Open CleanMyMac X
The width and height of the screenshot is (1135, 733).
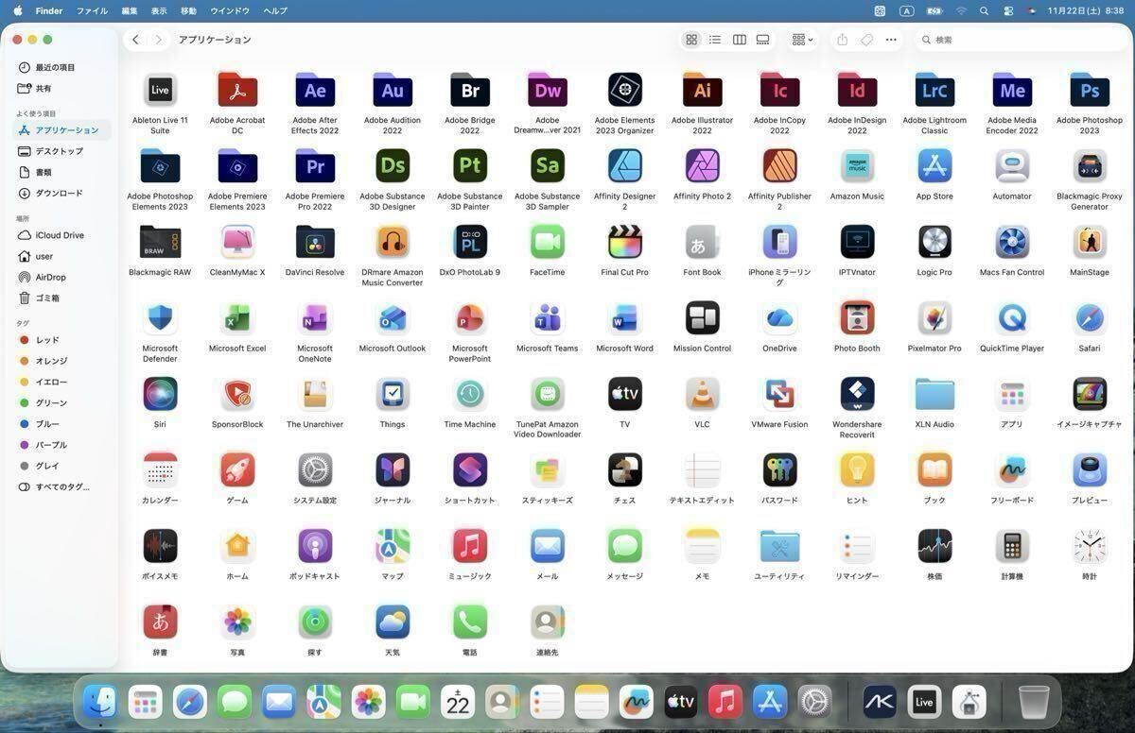point(237,242)
